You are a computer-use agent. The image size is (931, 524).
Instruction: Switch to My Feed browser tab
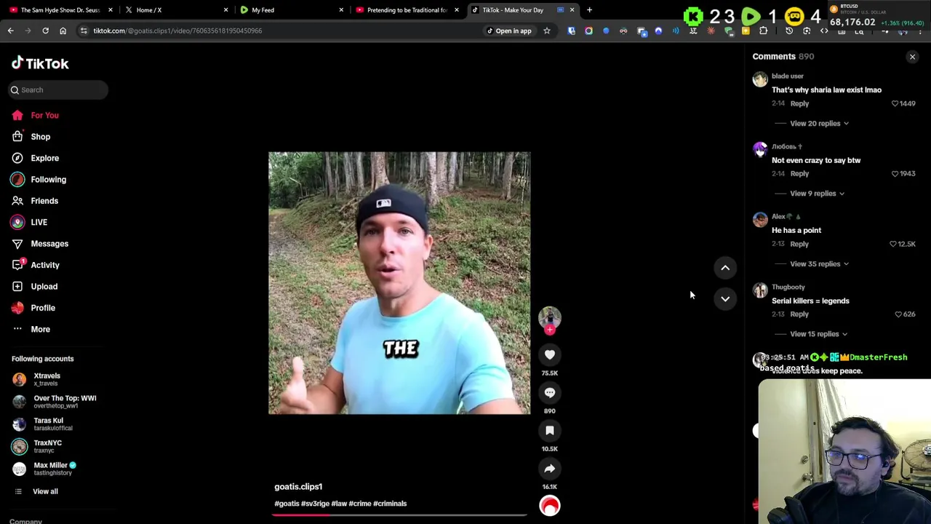click(x=291, y=9)
